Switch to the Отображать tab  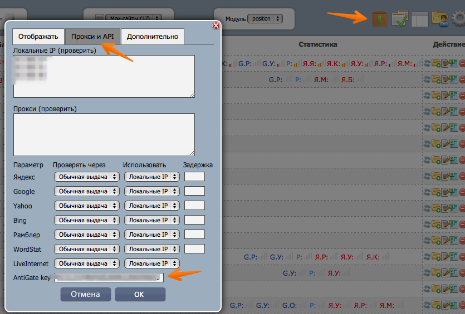[38, 37]
